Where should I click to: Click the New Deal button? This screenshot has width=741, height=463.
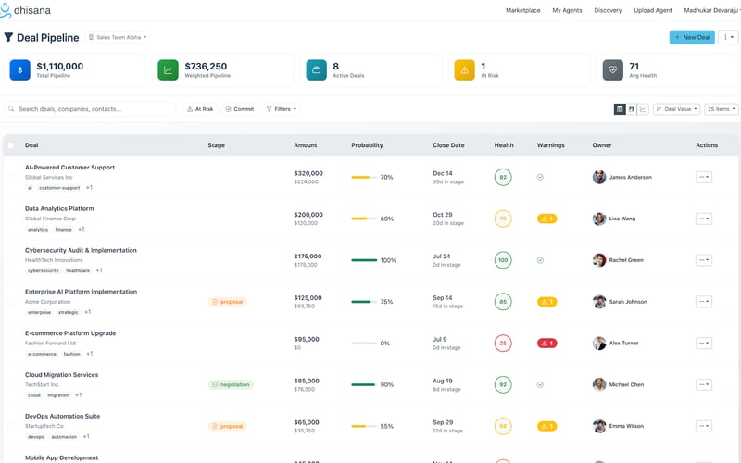tap(692, 37)
